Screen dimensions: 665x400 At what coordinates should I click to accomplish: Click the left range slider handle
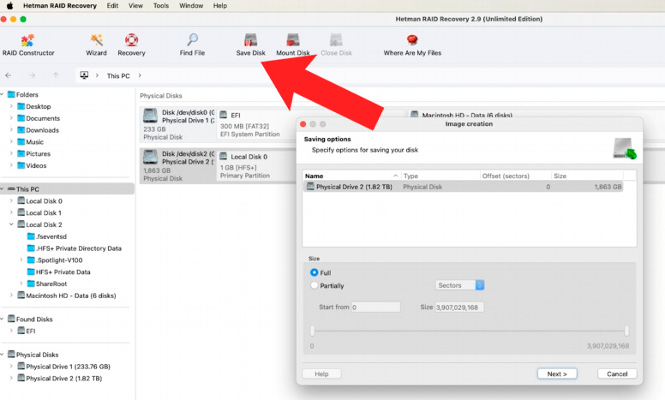click(313, 331)
